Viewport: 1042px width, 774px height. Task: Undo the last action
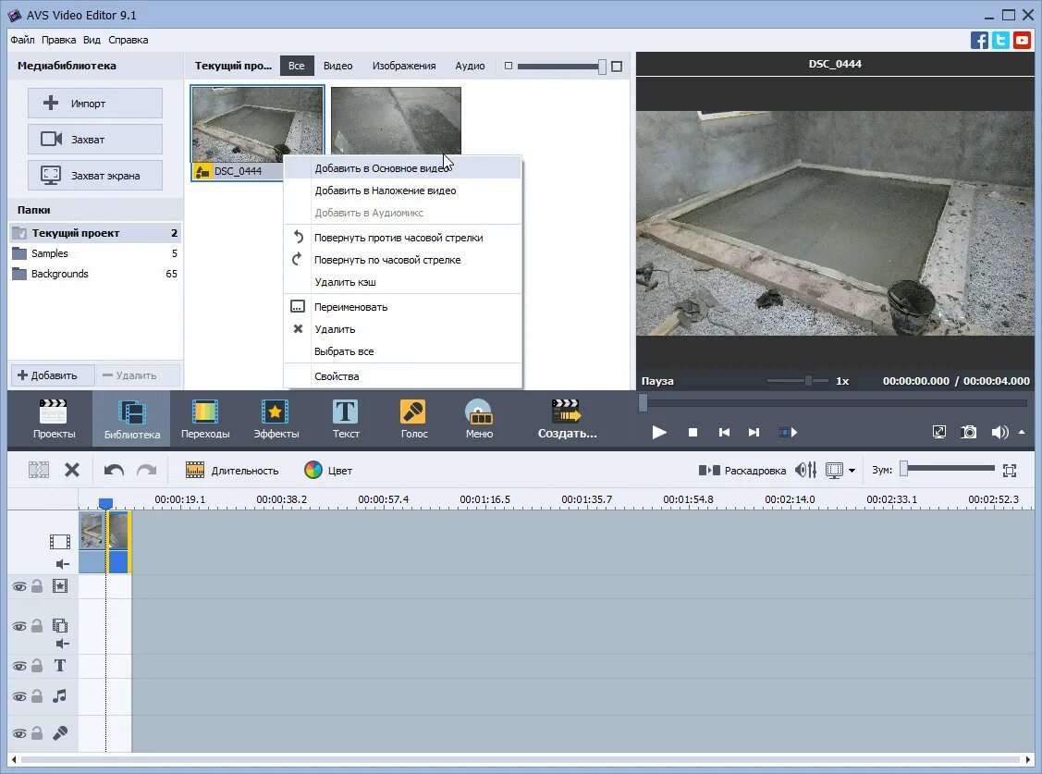(114, 471)
